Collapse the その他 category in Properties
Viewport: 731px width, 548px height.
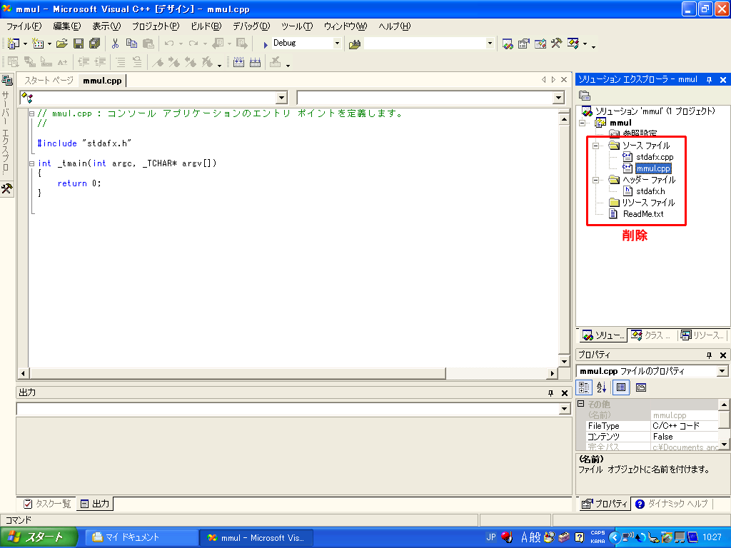581,404
